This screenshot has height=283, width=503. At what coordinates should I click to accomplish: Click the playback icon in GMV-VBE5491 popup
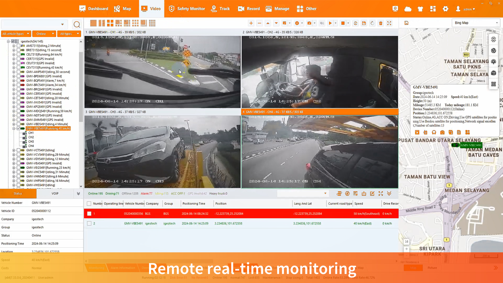pos(417,132)
